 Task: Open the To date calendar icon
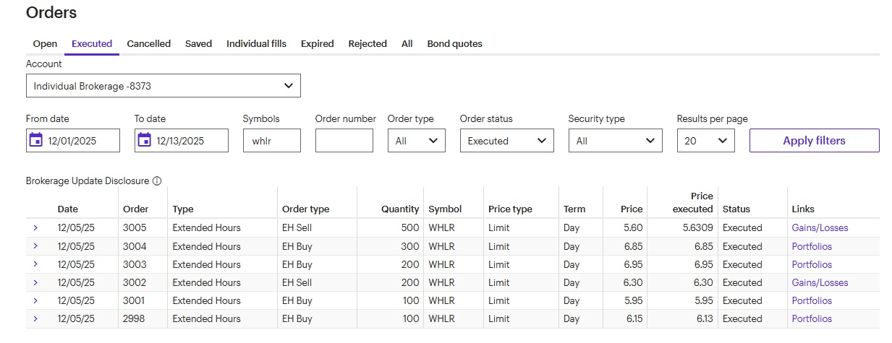[x=145, y=140]
